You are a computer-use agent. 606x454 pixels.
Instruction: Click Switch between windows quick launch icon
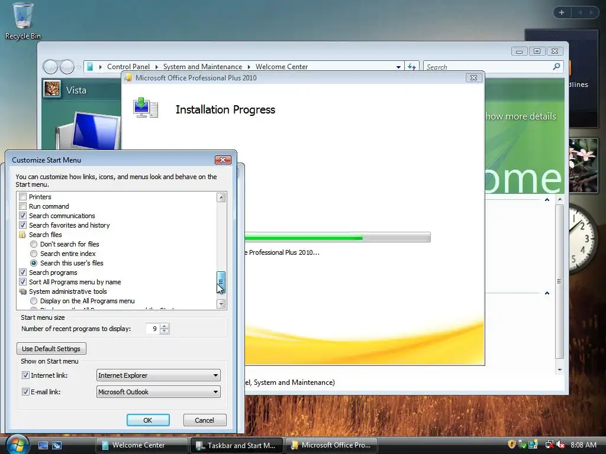[57, 445]
